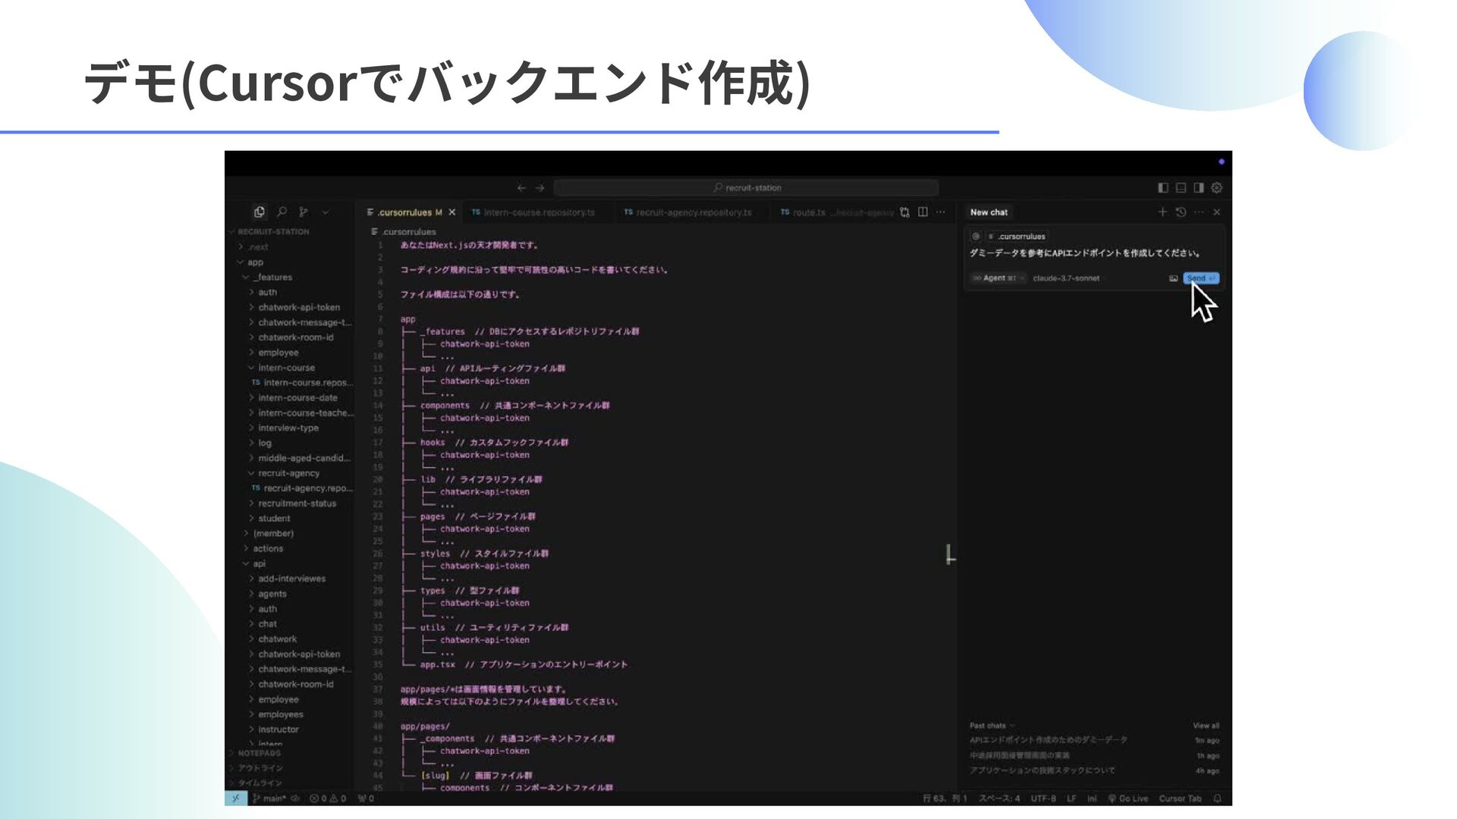Toggle the bottom panel layout
1457x819 pixels.
point(1181,187)
